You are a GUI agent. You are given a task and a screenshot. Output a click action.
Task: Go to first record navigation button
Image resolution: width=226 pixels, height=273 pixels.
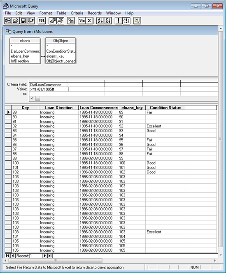(7, 256)
